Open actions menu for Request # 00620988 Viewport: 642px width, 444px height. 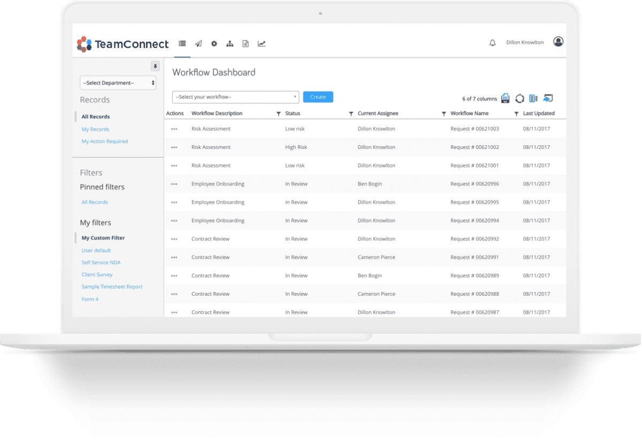tap(174, 294)
